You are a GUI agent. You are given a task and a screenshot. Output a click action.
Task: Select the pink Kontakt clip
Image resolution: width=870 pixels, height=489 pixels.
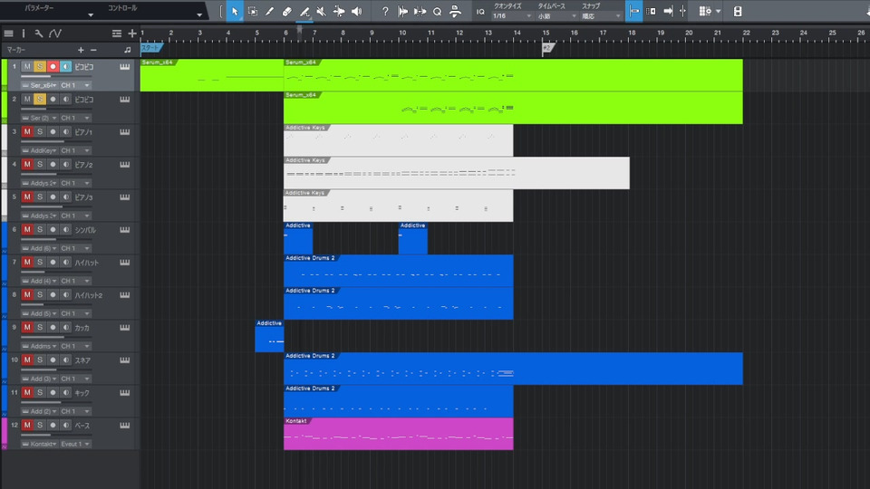[x=399, y=434]
